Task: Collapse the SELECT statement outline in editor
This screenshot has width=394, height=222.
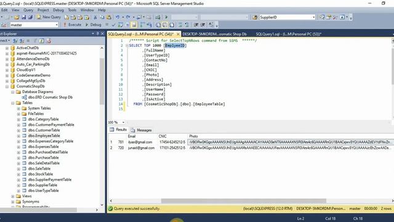Action: pos(127,46)
